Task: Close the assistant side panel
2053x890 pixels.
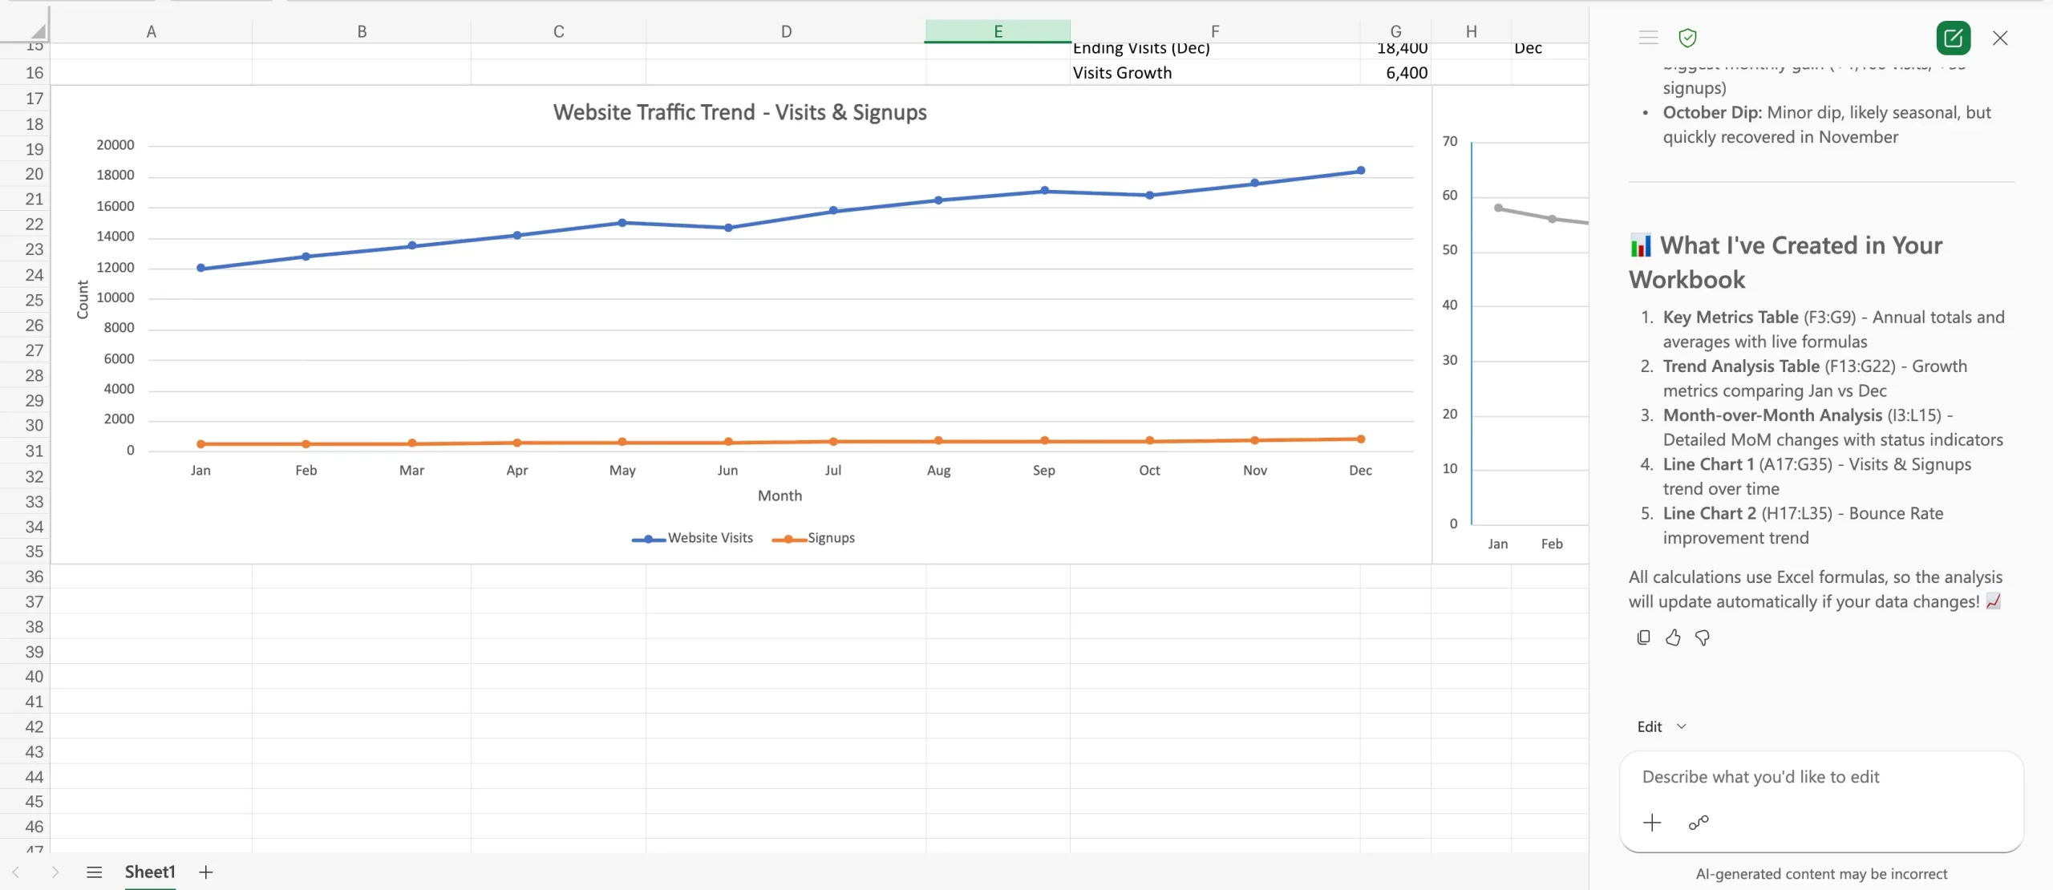Action: (2000, 38)
